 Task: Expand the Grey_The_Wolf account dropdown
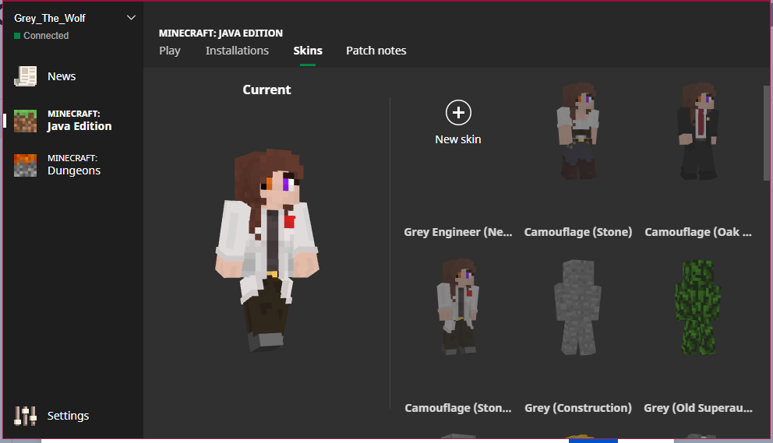(x=131, y=18)
